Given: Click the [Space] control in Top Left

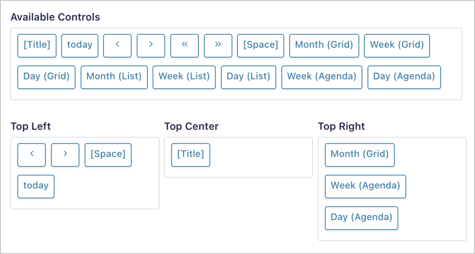Looking at the screenshot, I should pyautogui.click(x=108, y=155).
